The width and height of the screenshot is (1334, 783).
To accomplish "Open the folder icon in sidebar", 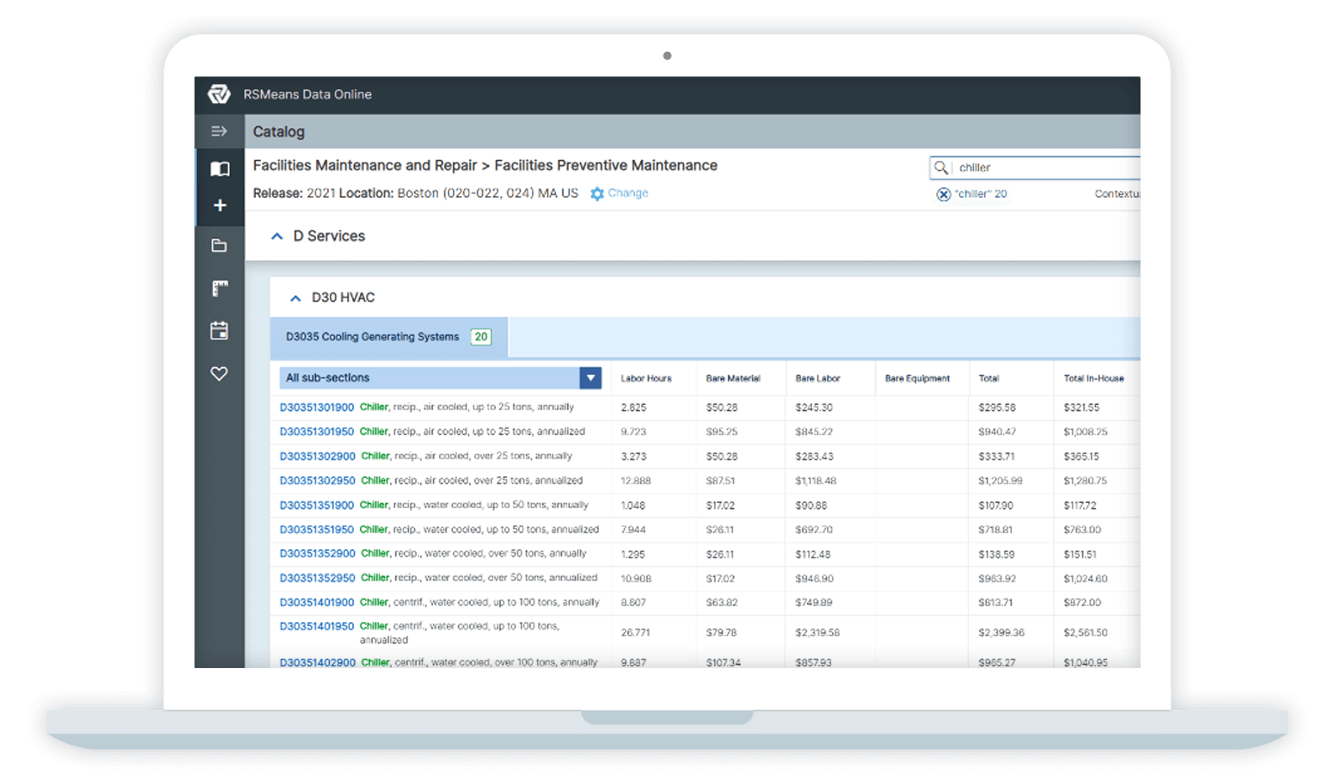I will coord(219,246).
